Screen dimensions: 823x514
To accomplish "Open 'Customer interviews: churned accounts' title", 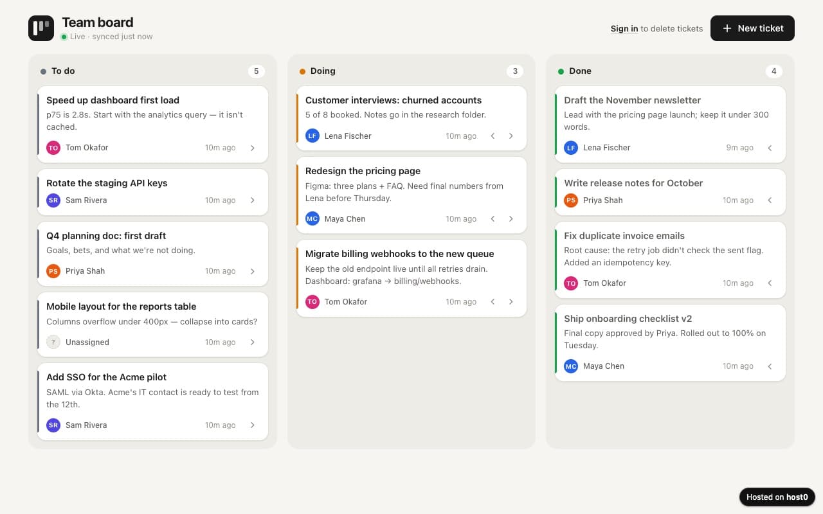I will coord(393,100).
